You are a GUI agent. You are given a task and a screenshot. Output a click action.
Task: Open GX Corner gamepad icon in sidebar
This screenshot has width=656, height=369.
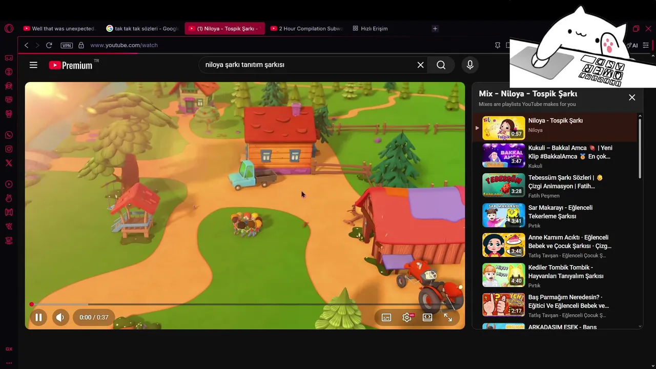tap(9, 57)
